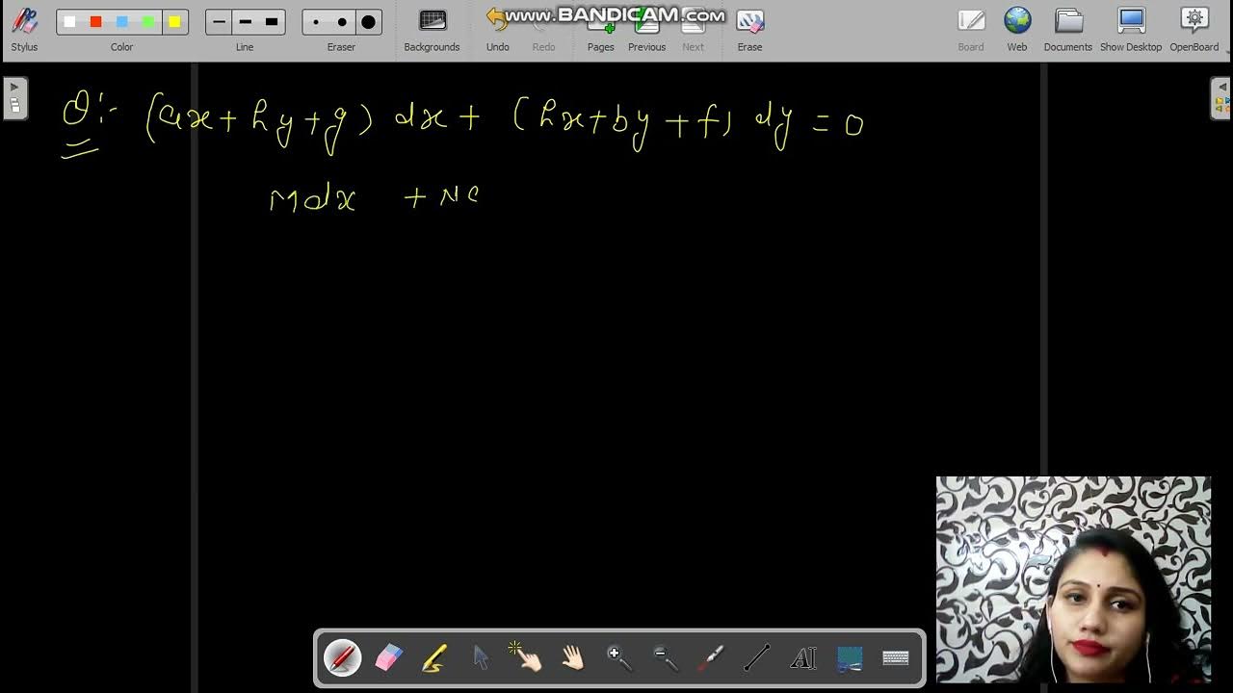Expand the left side panel tab
This screenshot has height=693, width=1233.
pos(14,99)
